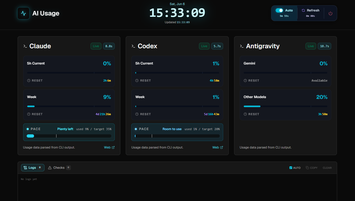Click the terminal icon beside Codex
The image size is (355, 201).
click(133, 46)
